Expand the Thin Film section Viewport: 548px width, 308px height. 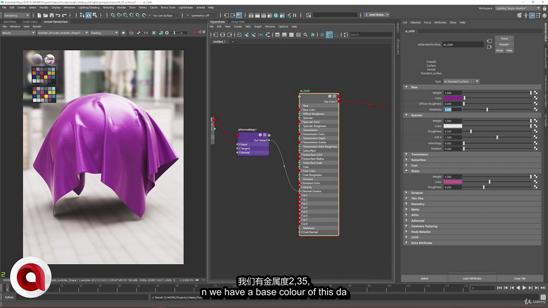(406, 198)
